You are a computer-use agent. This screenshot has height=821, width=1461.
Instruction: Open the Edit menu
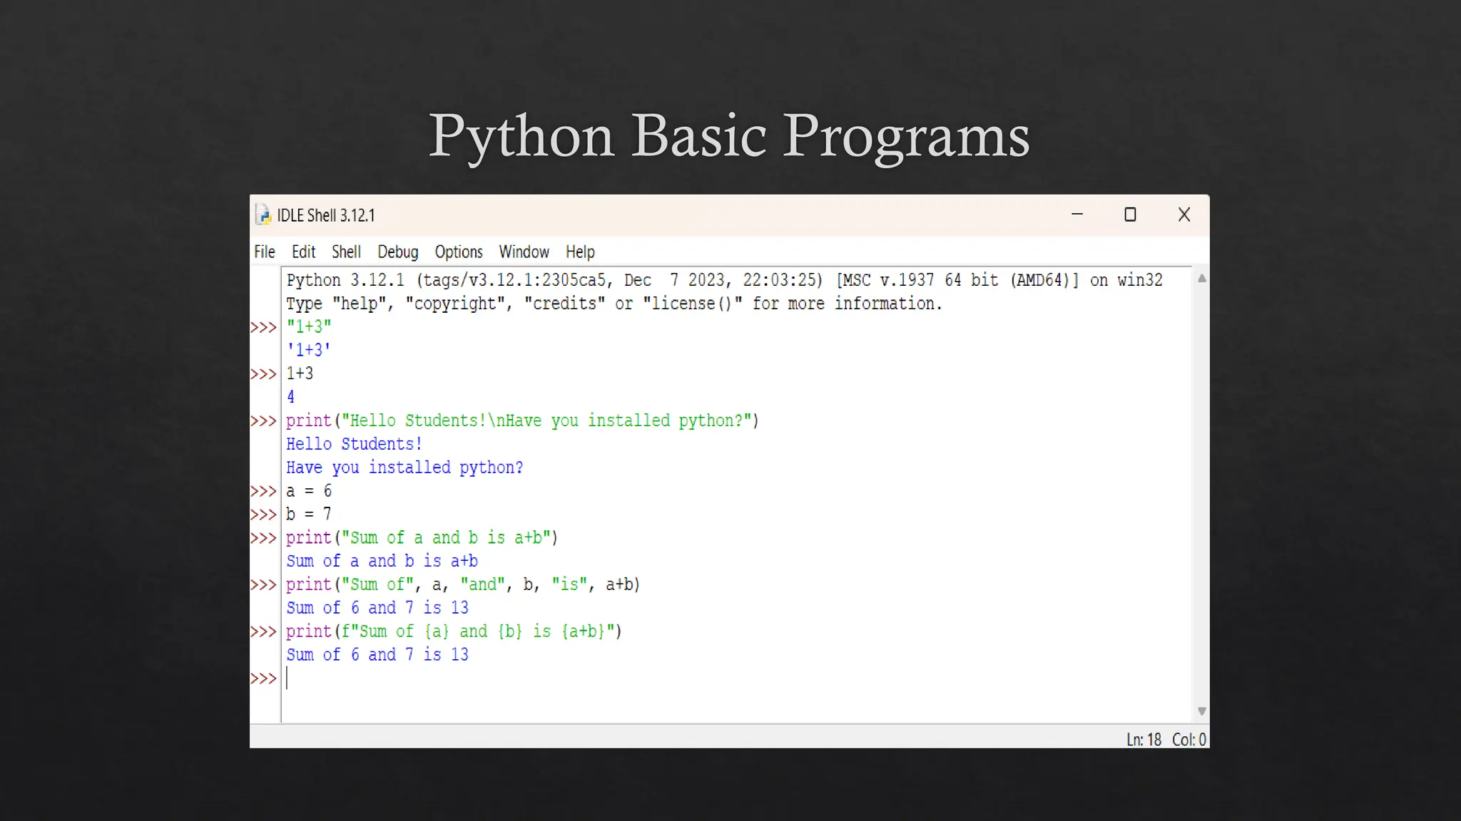pyautogui.click(x=303, y=252)
